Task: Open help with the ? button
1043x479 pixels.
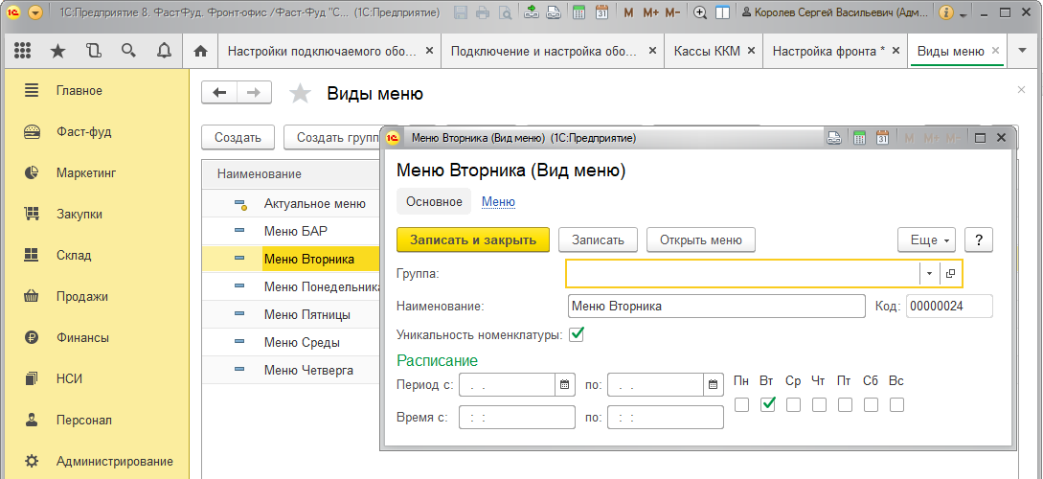Action: 979,240
